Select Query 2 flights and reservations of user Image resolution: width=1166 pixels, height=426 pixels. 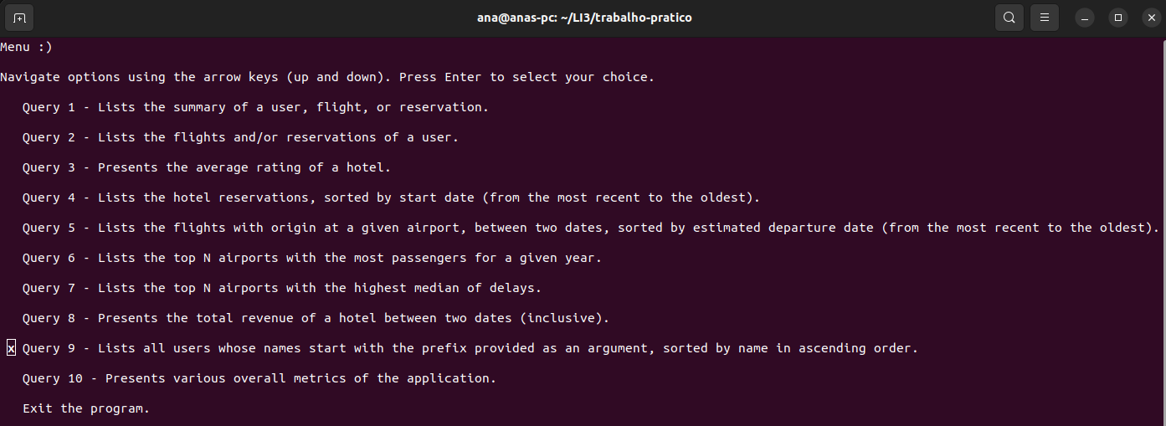click(240, 137)
